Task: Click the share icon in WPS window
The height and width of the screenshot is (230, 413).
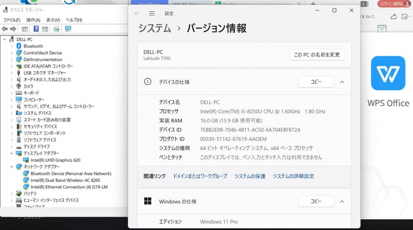Action: pos(394,16)
